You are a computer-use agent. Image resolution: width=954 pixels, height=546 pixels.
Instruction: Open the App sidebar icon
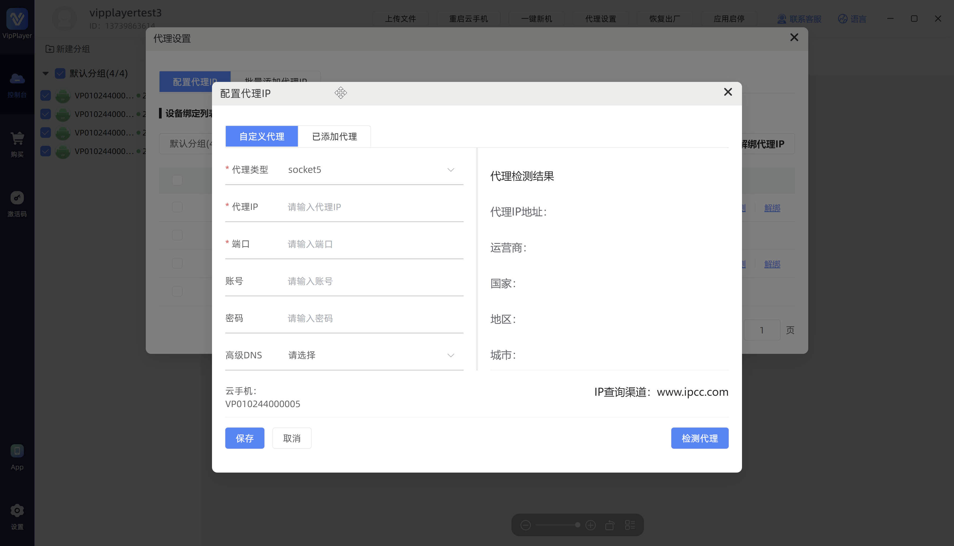[x=17, y=451]
